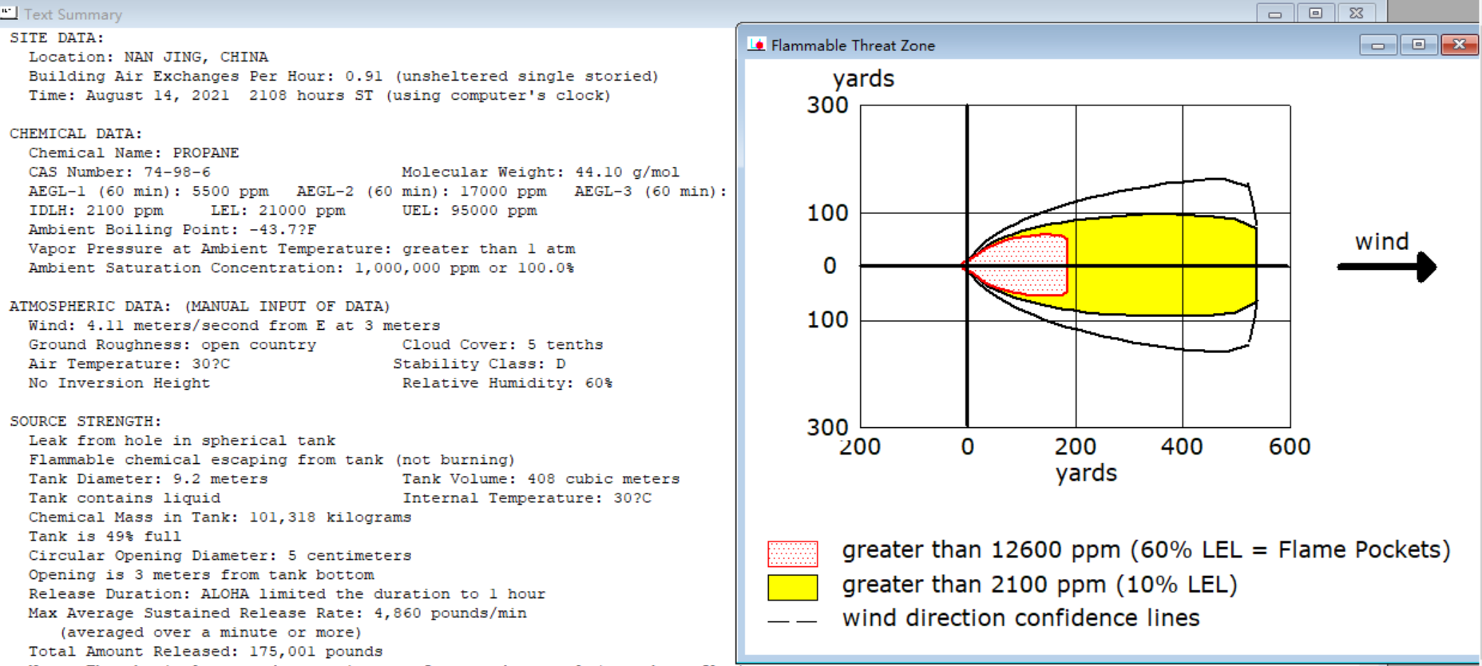
Task: Click the 'yards' label below the chart
Action: (x=1086, y=474)
